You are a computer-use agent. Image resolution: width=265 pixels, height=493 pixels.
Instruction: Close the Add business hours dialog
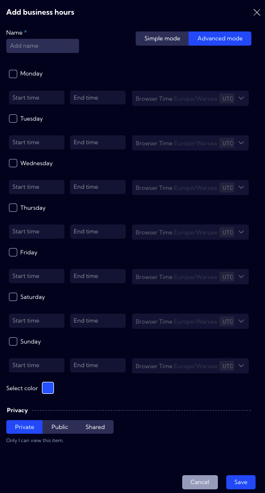pos(257,12)
